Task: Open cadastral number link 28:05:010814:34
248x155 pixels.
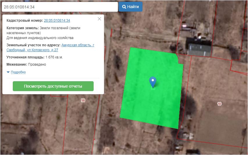Action: pyautogui.click(x=57, y=21)
